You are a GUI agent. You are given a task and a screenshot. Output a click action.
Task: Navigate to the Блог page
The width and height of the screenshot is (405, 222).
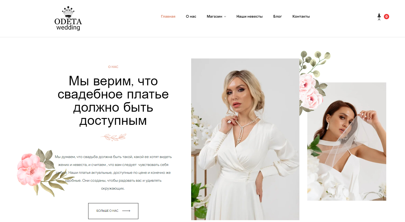pyautogui.click(x=277, y=16)
